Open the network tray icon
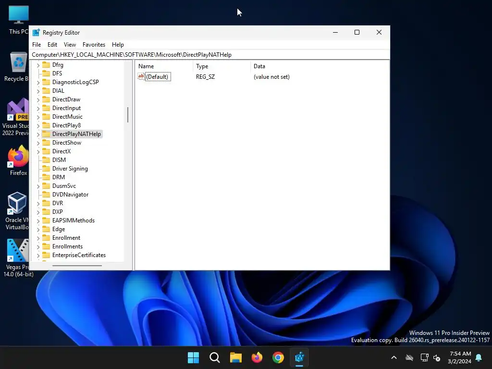This screenshot has width=492, height=369. [424, 357]
